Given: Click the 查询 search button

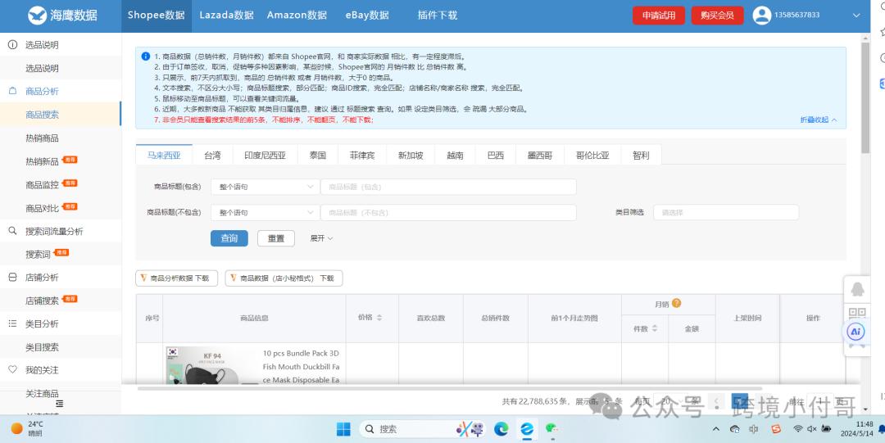Looking at the screenshot, I should pyautogui.click(x=229, y=238).
